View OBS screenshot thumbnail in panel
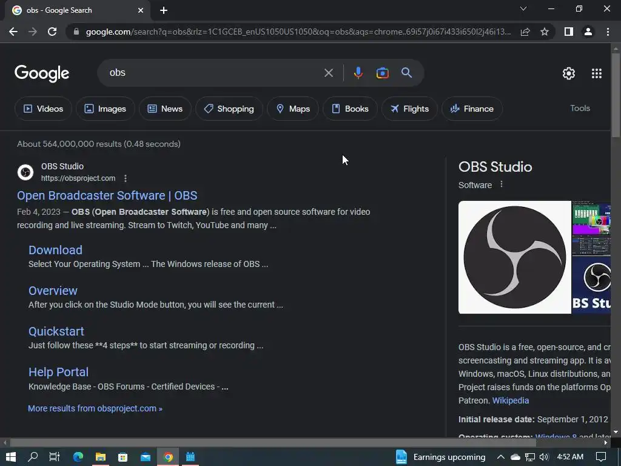The height and width of the screenshot is (466, 621). [x=591, y=228]
